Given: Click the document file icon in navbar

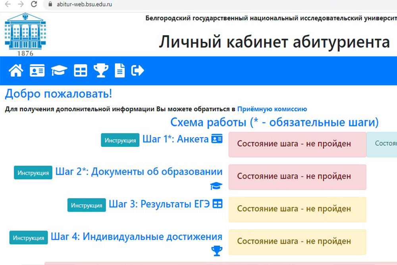Looking at the screenshot, I should click(x=119, y=71).
